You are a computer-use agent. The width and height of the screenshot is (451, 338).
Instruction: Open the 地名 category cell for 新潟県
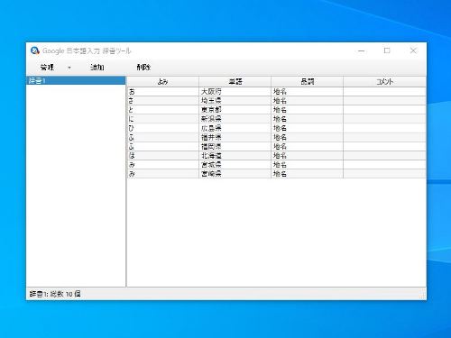point(307,119)
